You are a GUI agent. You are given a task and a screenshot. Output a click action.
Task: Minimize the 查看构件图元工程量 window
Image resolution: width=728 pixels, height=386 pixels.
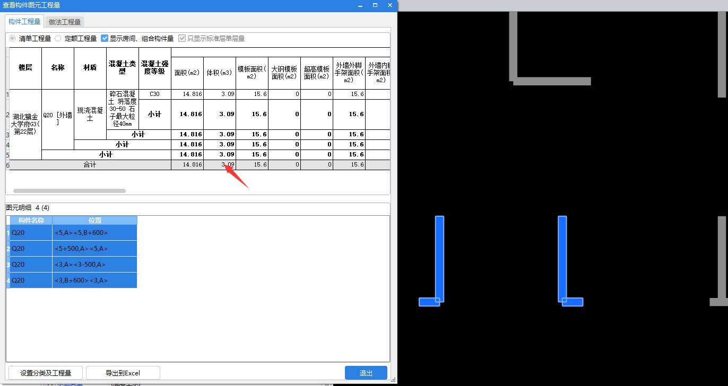[x=360, y=5]
